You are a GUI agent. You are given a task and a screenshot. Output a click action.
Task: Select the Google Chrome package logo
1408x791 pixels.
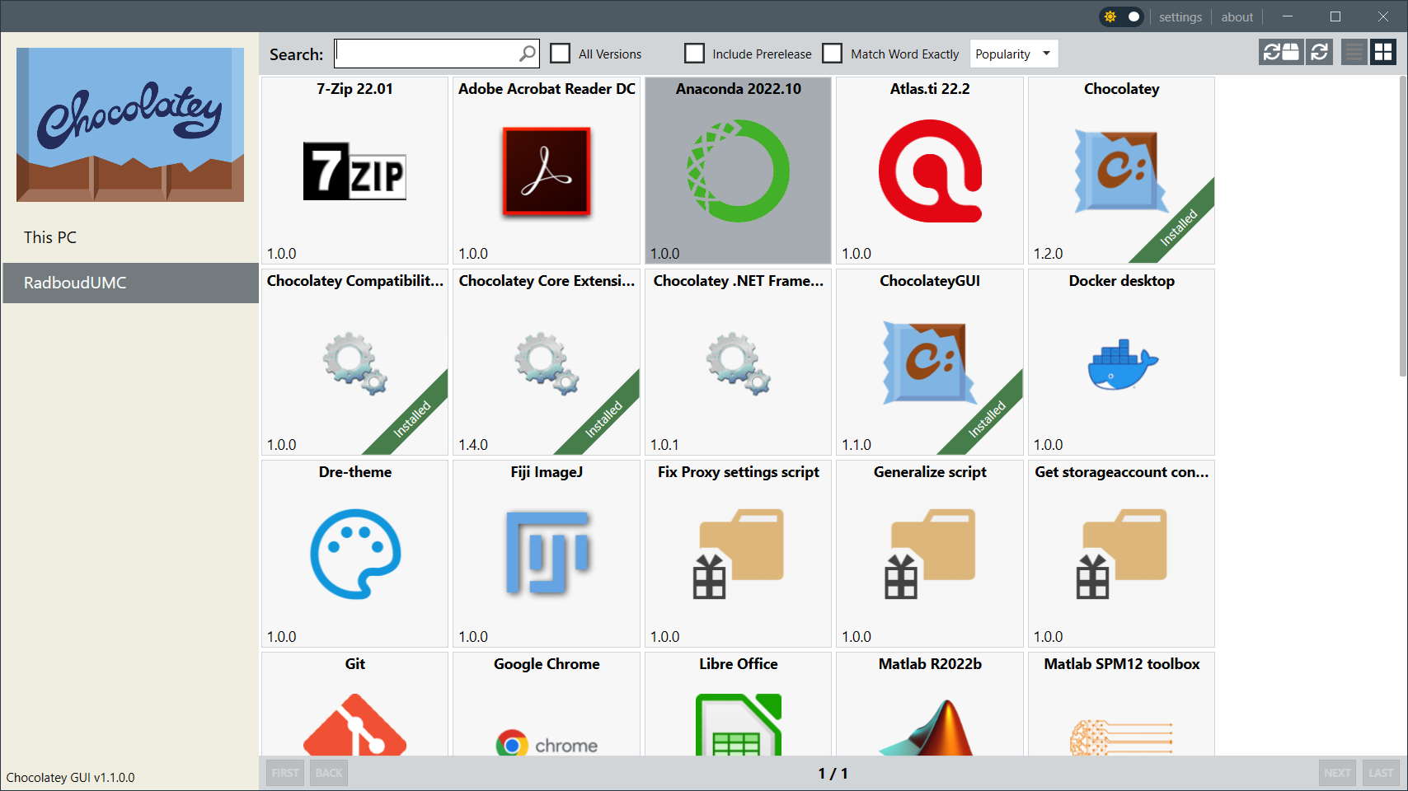pyautogui.click(x=547, y=742)
